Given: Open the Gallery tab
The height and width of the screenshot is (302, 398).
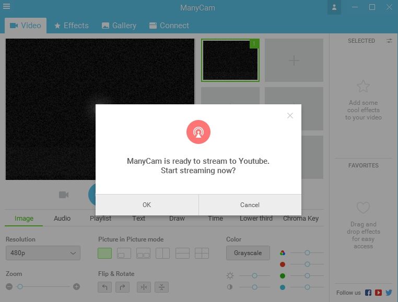Looking at the screenshot, I should coord(119,26).
